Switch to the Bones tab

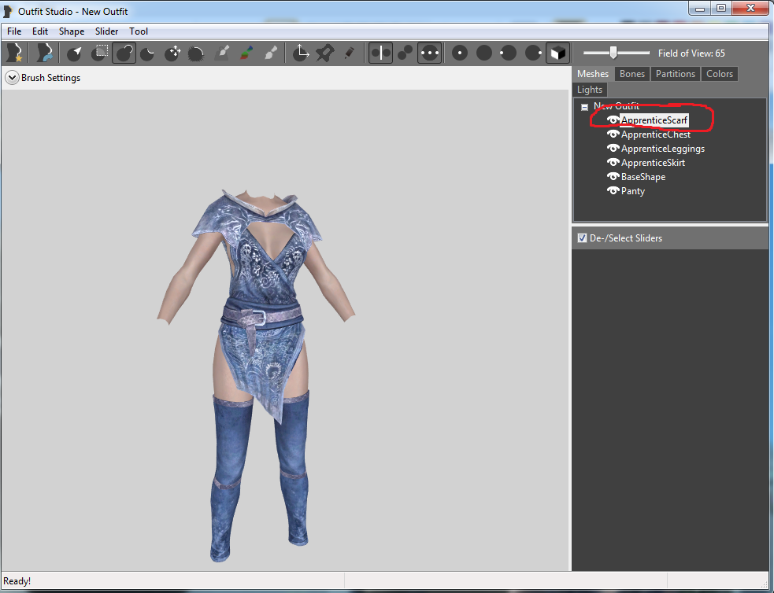point(631,74)
